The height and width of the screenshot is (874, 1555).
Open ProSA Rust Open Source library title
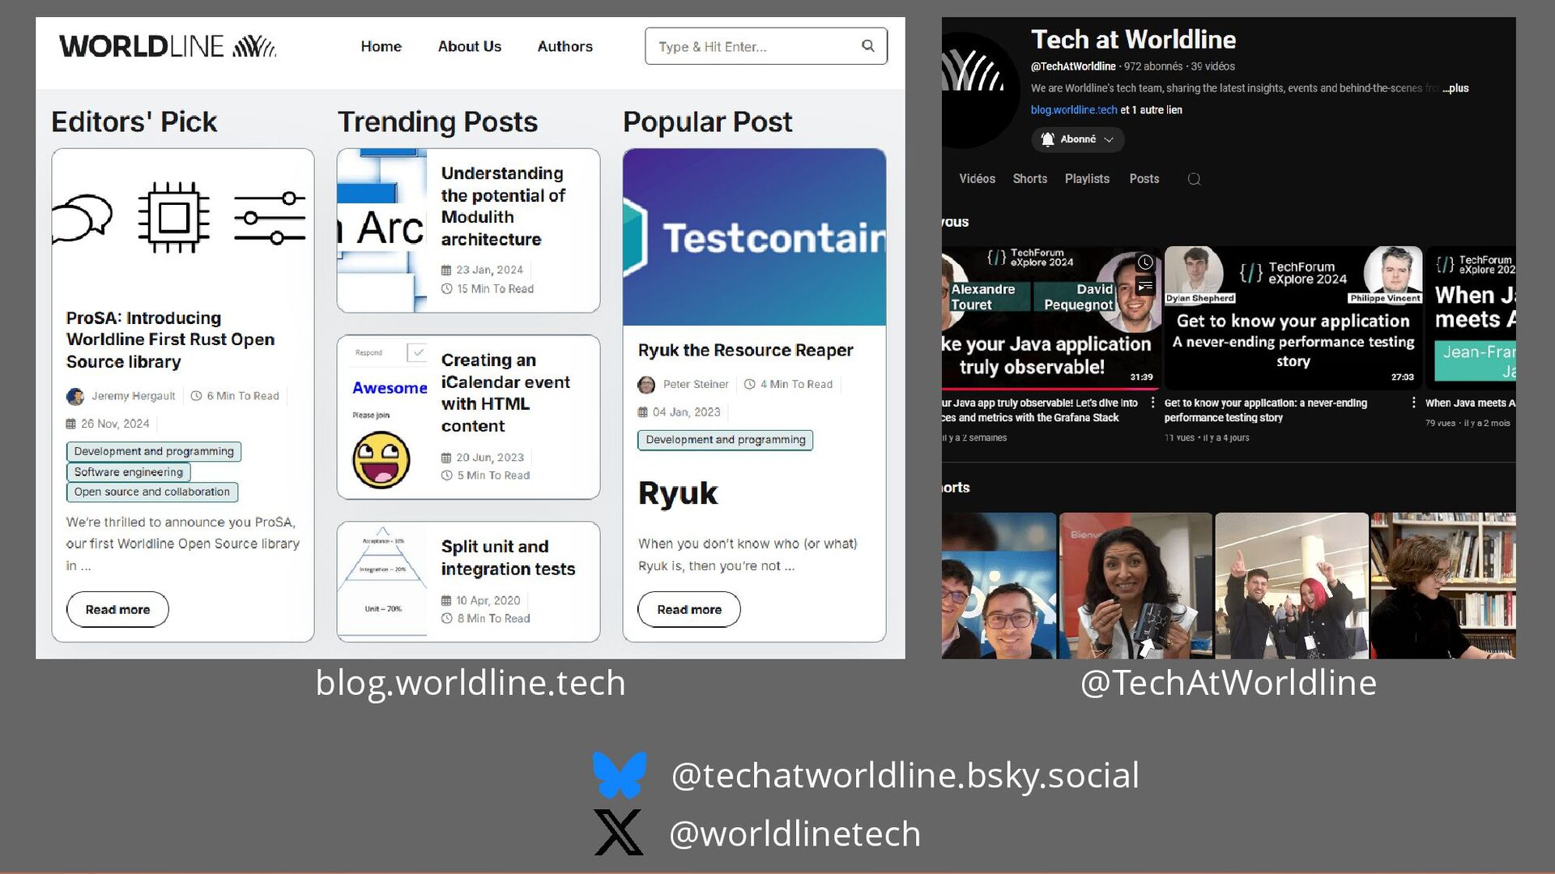click(x=170, y=339)
